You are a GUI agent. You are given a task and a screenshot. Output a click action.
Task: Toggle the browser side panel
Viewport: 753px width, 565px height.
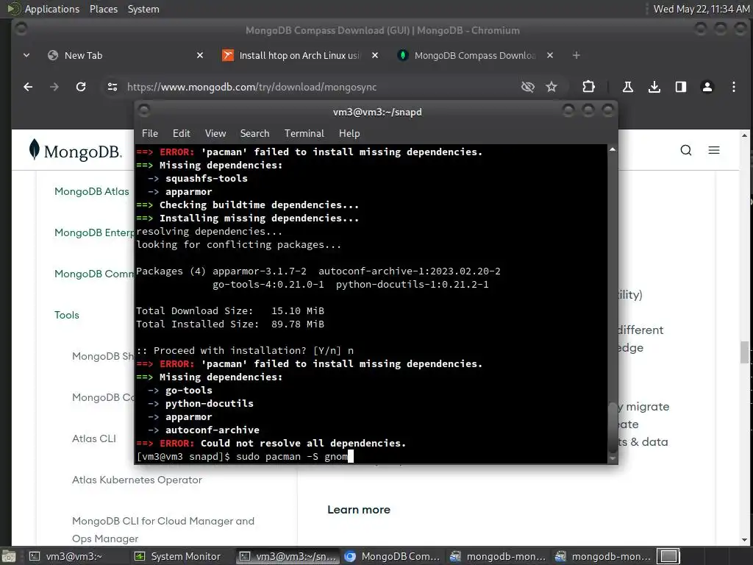point(680,87)
